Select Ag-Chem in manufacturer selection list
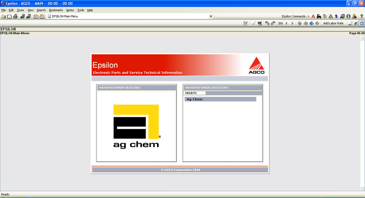 pyautogui.click(x=220, y=99)
